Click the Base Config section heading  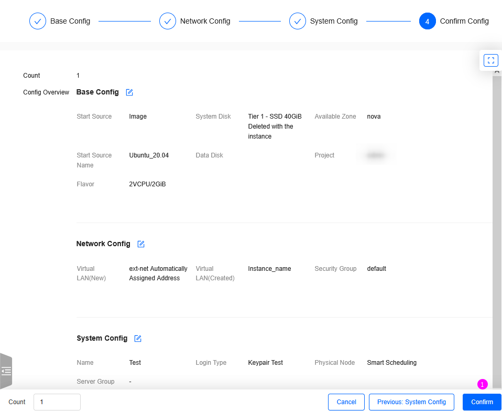pyautogui.click(x=97, y=92)
